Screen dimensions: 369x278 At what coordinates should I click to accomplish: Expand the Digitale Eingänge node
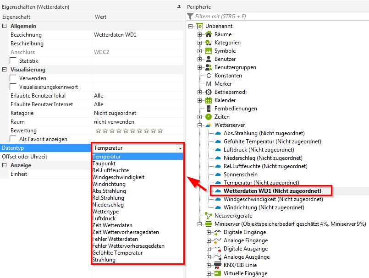(209, 232)
